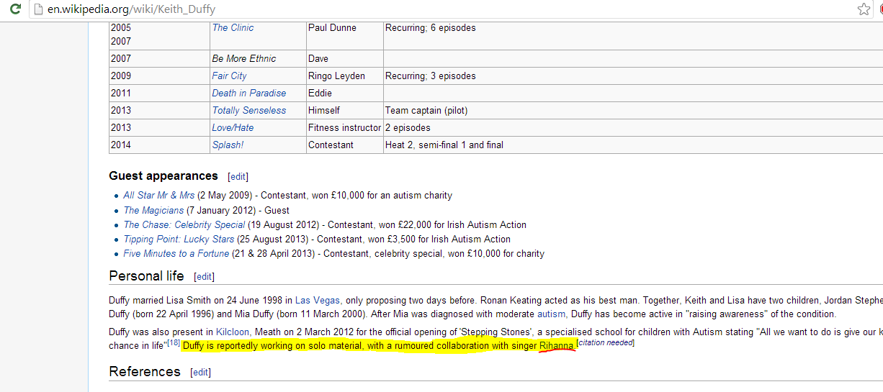Open Totally Senseless link
The image size is (883, 392).
(249, 111)
